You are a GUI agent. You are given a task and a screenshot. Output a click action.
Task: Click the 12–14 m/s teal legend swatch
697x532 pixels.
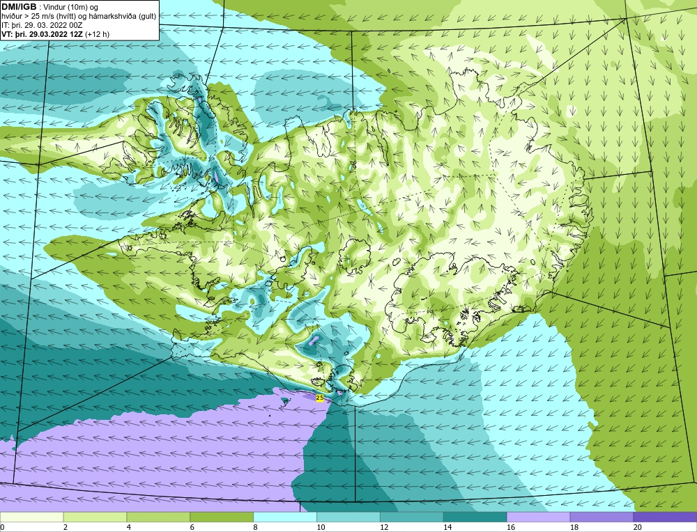point(412,517)
